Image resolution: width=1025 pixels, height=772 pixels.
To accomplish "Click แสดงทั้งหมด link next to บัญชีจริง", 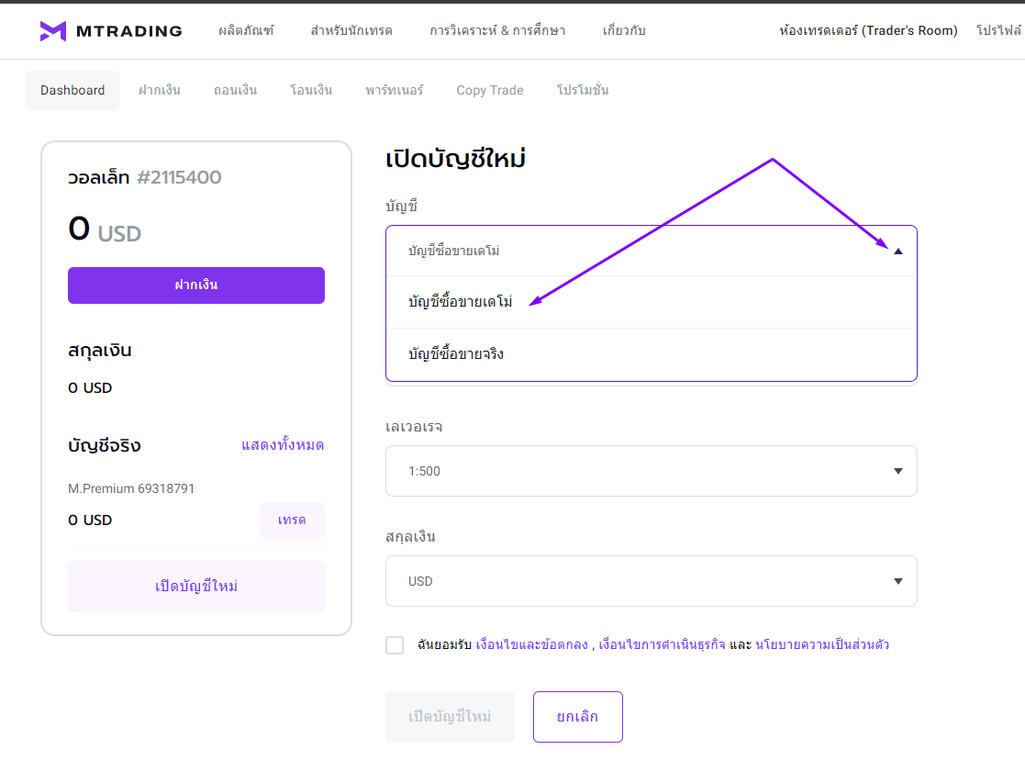I will pos(283,445).
